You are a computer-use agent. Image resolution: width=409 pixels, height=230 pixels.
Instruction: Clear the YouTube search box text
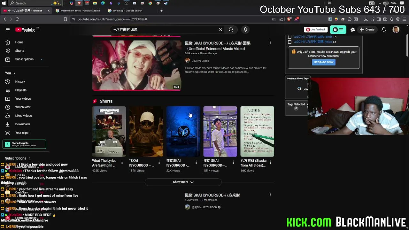click(220, 30)
